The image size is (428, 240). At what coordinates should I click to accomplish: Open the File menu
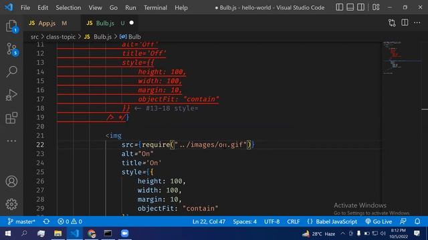click(25, 7)
